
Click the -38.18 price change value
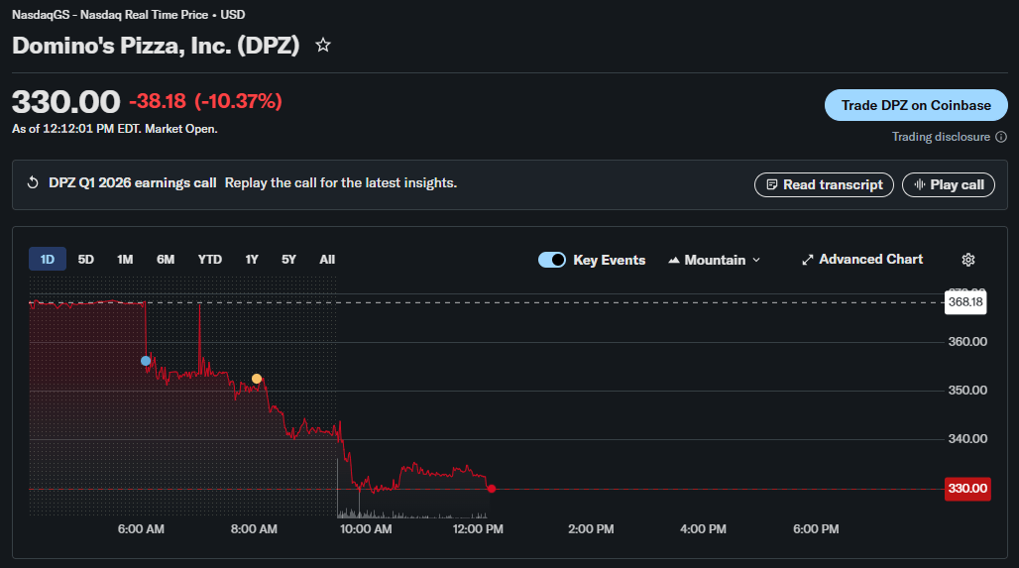[x=158, y=101]
